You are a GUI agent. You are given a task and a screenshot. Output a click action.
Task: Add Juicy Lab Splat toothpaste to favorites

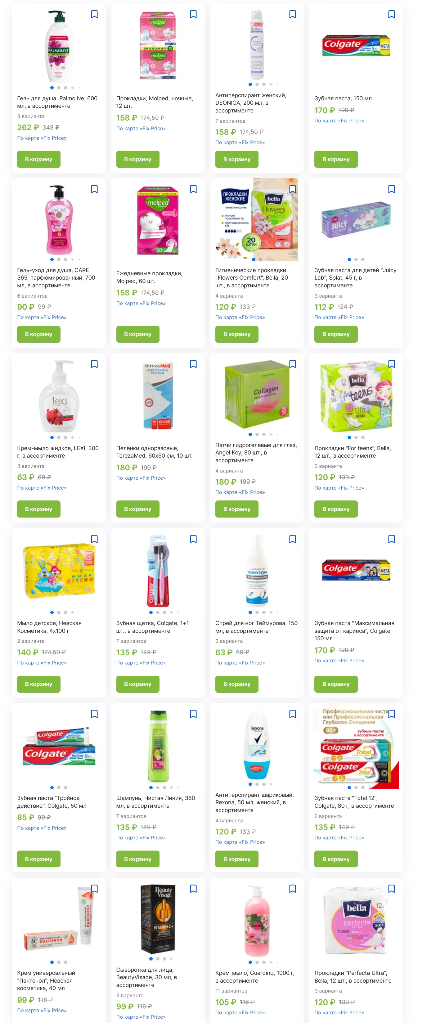[391, 189]
